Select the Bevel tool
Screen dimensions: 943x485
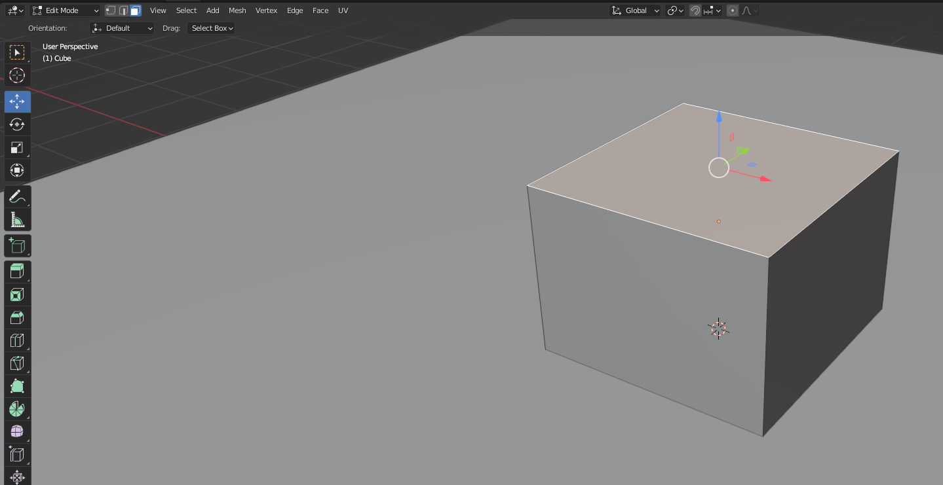coord(17,317)
